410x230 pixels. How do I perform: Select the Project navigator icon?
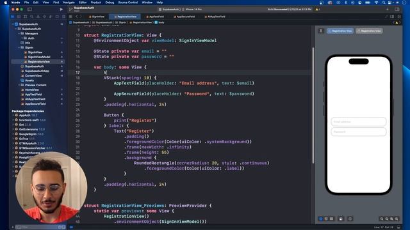[x=13, y=17]
